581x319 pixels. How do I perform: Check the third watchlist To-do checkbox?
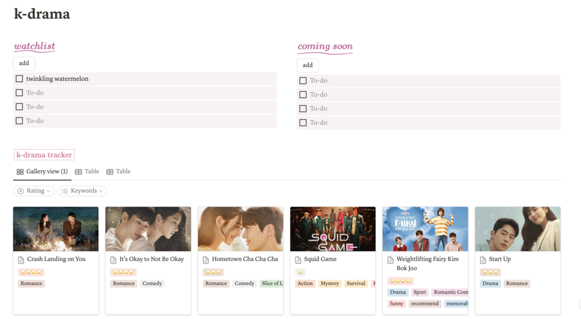click(19, 107)
